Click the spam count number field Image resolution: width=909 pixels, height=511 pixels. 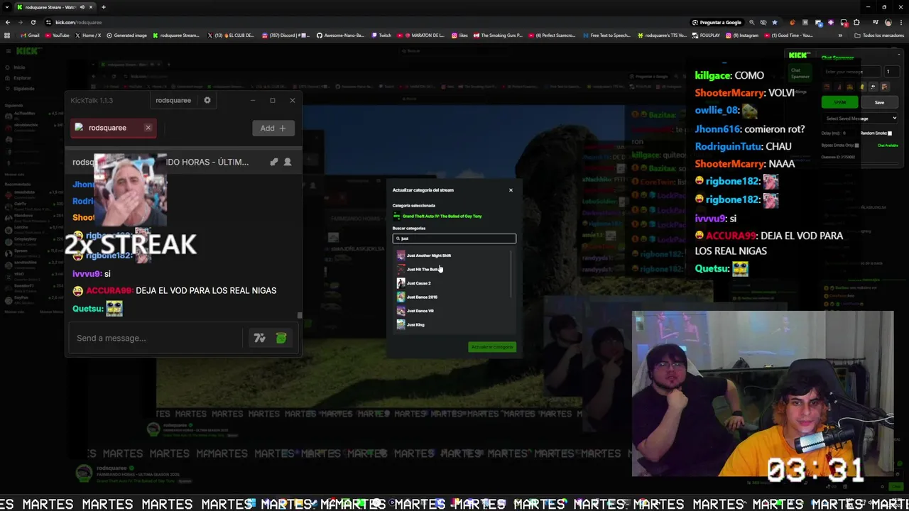pos(892,72)
